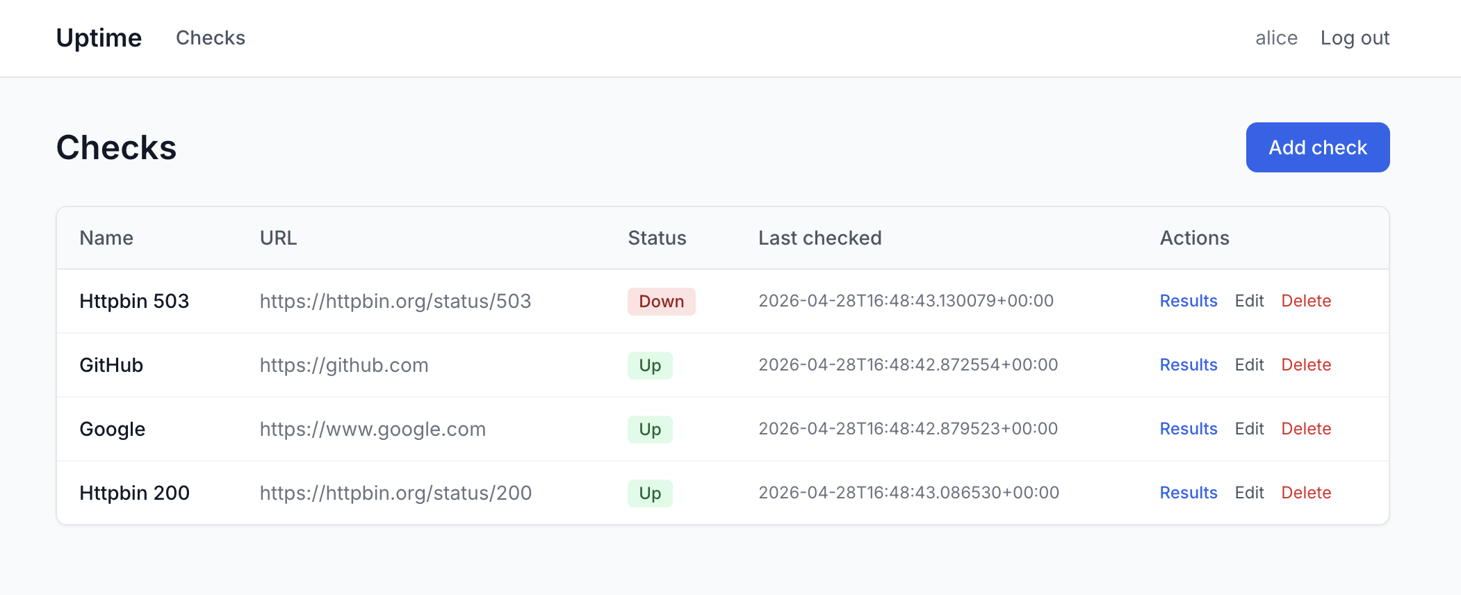The height and width of the screenshot is (595, 1461).
Task: Open Results for GitHub check
Action: (x=1188, y=365)
